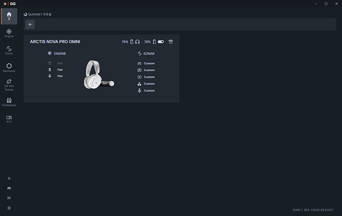The height and width of the screenshot is (216, 342).
Task: Select the dimmed 2.4G Flat preset
Action: click(60, 63)
